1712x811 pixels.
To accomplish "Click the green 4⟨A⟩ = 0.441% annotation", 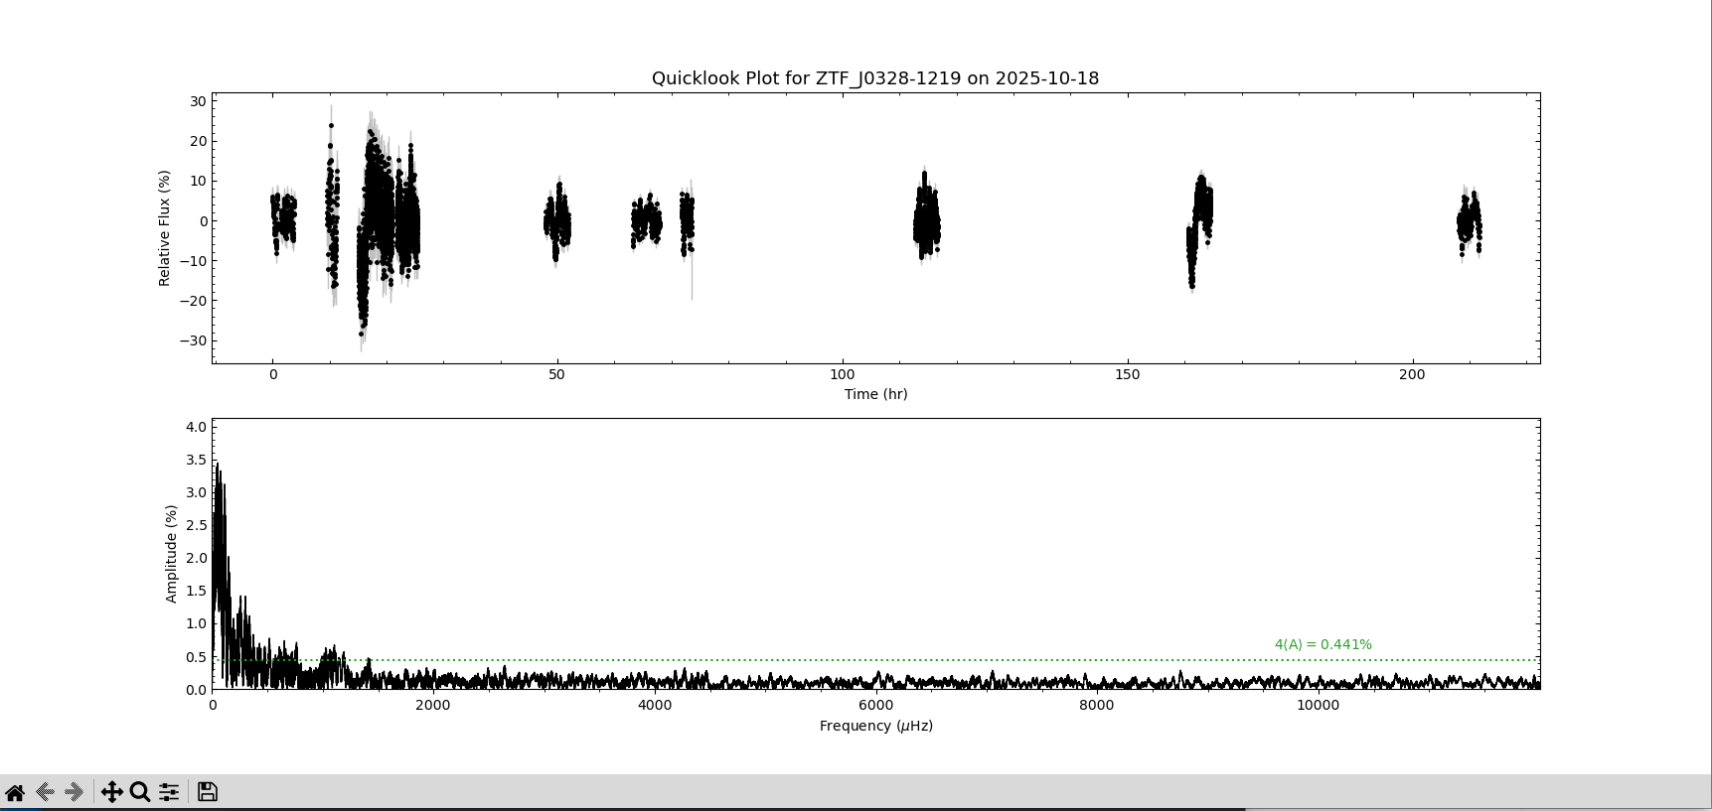I will [1323, 645].
